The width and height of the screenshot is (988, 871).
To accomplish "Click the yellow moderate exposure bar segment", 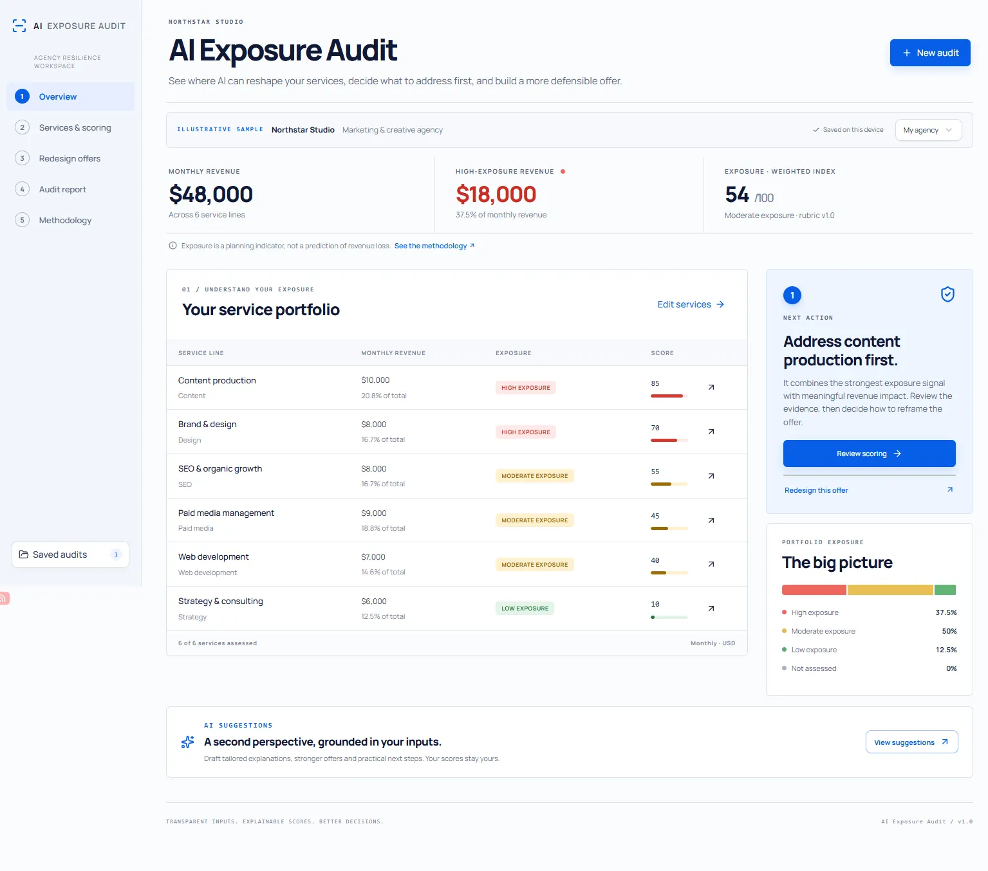I will click(890, 590).
